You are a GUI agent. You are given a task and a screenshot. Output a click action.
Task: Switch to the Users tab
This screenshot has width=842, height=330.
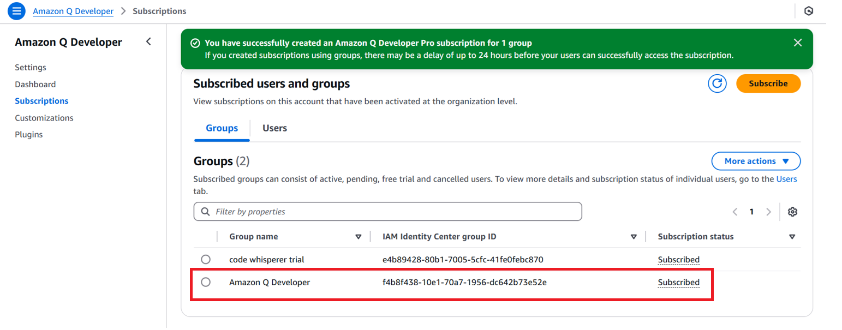pyautogui.click(x=274, y=128)
